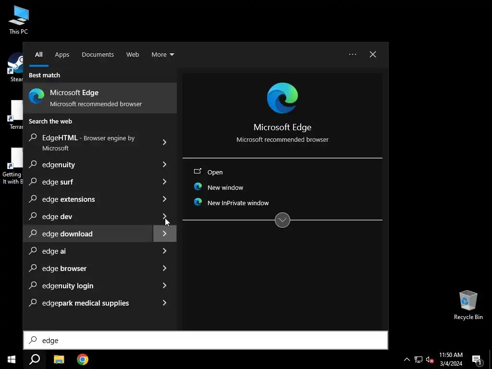The image size is (492, 369).
Task: Open the taskbar clock and date
Action: pos(451,359)
